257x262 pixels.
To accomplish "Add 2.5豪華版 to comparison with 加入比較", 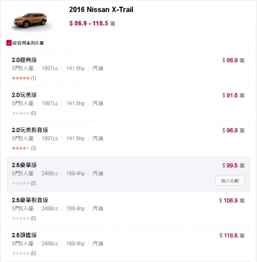I will pyautogui.click(x=230, y=181).
